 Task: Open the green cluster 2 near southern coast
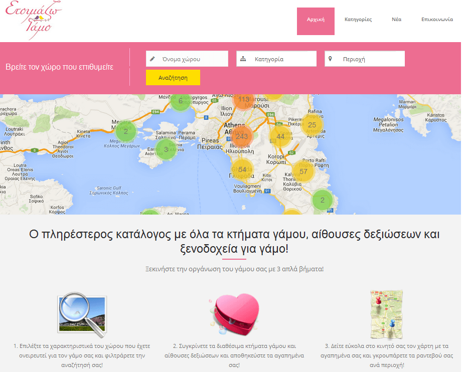point(323,200)
